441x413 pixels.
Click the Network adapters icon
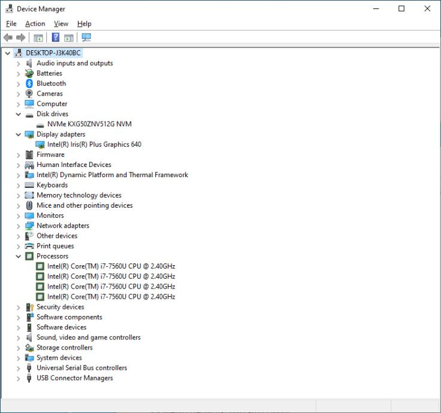point(29,226)
